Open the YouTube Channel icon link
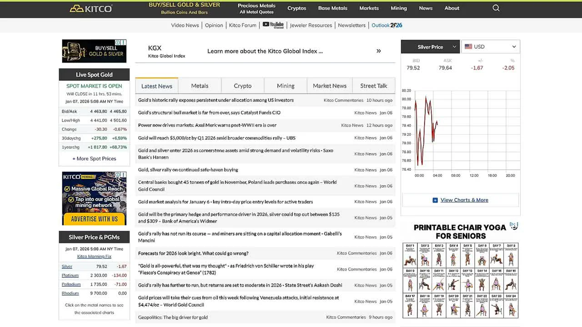Viewport: 582px width, 327px height. tap(273, 25)
